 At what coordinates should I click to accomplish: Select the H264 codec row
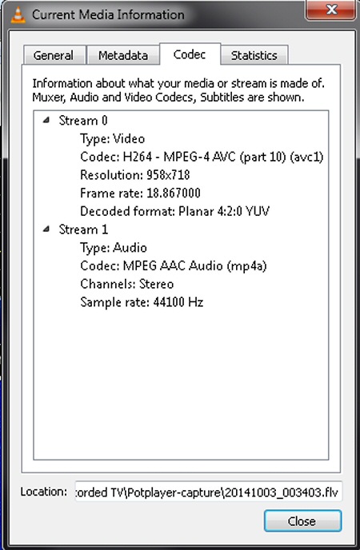click(202, 157)
